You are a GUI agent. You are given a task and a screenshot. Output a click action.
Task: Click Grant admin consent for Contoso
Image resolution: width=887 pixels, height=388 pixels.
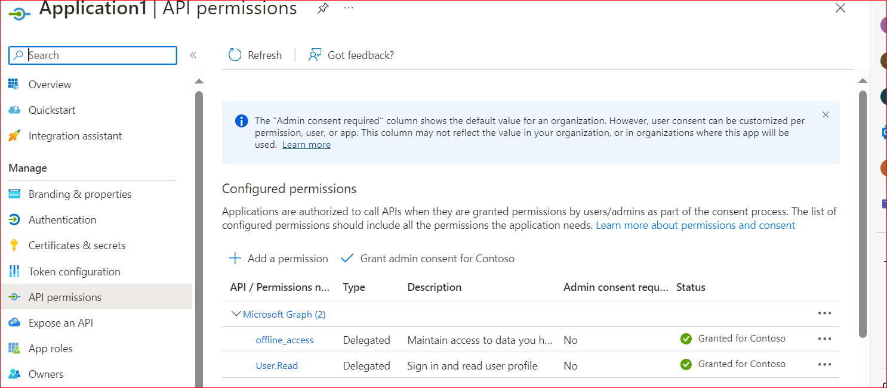[x=428, y=259]
